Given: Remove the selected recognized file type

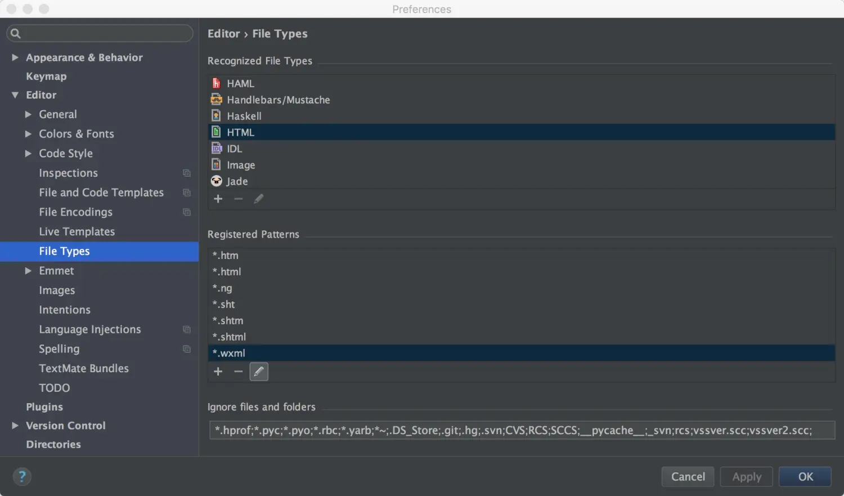Looking at the screenshot, I should (239, 199).
